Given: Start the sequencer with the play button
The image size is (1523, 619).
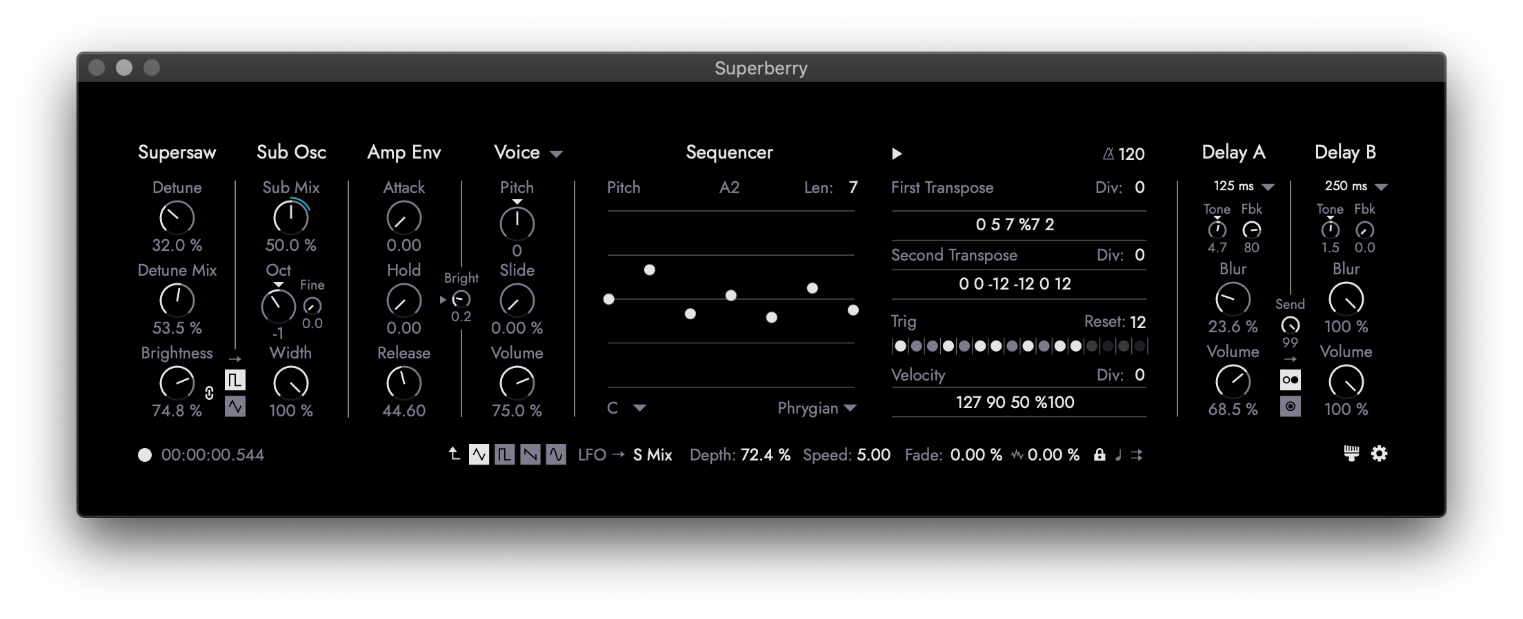Looking at the screenshot, I should 897,154.
